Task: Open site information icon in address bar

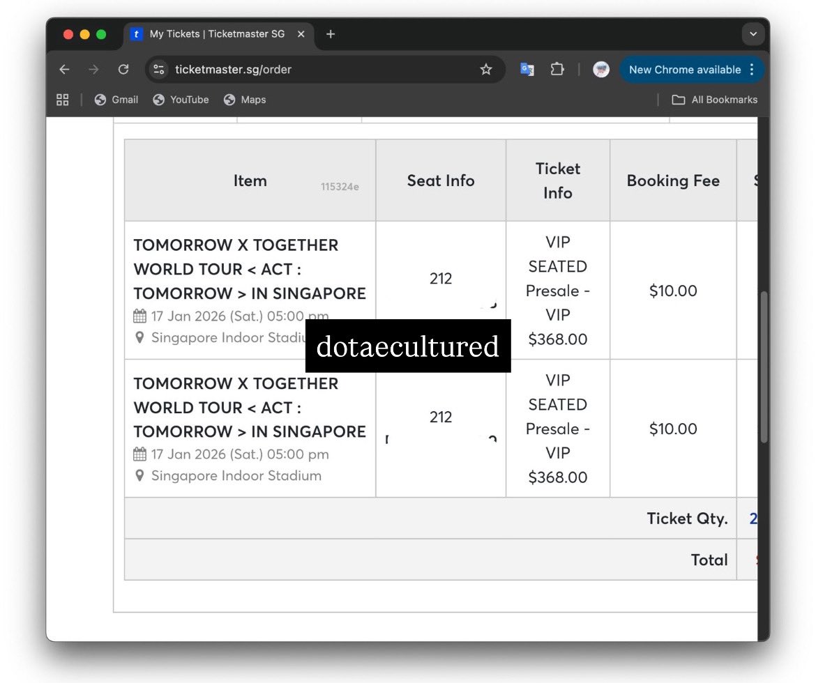Action: [x=159, y=69]
